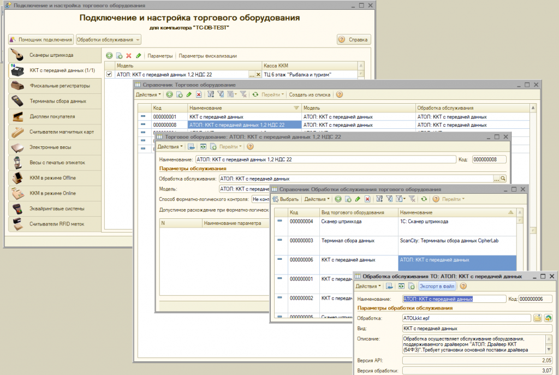Click the Параметры фискализации link
The width and height of the screenshot is (559, 375).
[208, 56]
